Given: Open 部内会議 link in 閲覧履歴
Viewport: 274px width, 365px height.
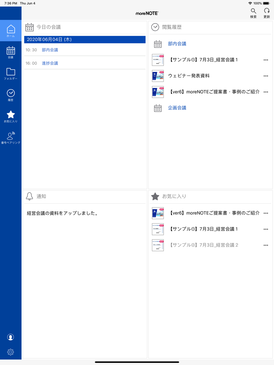Looking at the screenshot, I should click(177, 44).
